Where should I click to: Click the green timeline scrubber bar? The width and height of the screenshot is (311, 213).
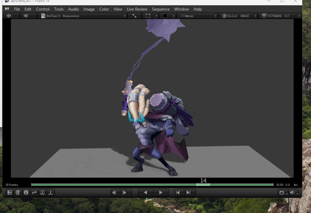[x=152, y=185]
